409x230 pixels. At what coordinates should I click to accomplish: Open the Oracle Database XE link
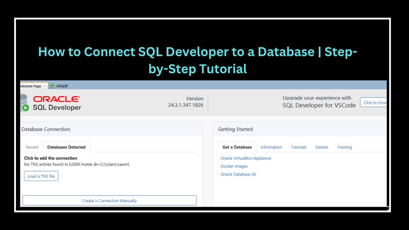[x=238, y=174]
